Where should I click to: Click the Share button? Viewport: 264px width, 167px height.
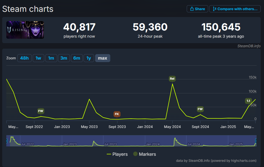197,9
